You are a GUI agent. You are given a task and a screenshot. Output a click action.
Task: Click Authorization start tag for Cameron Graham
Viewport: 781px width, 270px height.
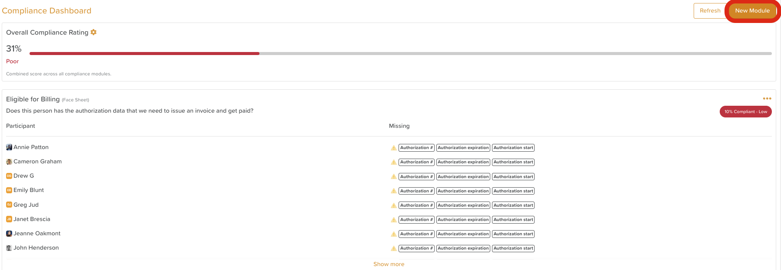pyautogui.click(x=513, y=162)
